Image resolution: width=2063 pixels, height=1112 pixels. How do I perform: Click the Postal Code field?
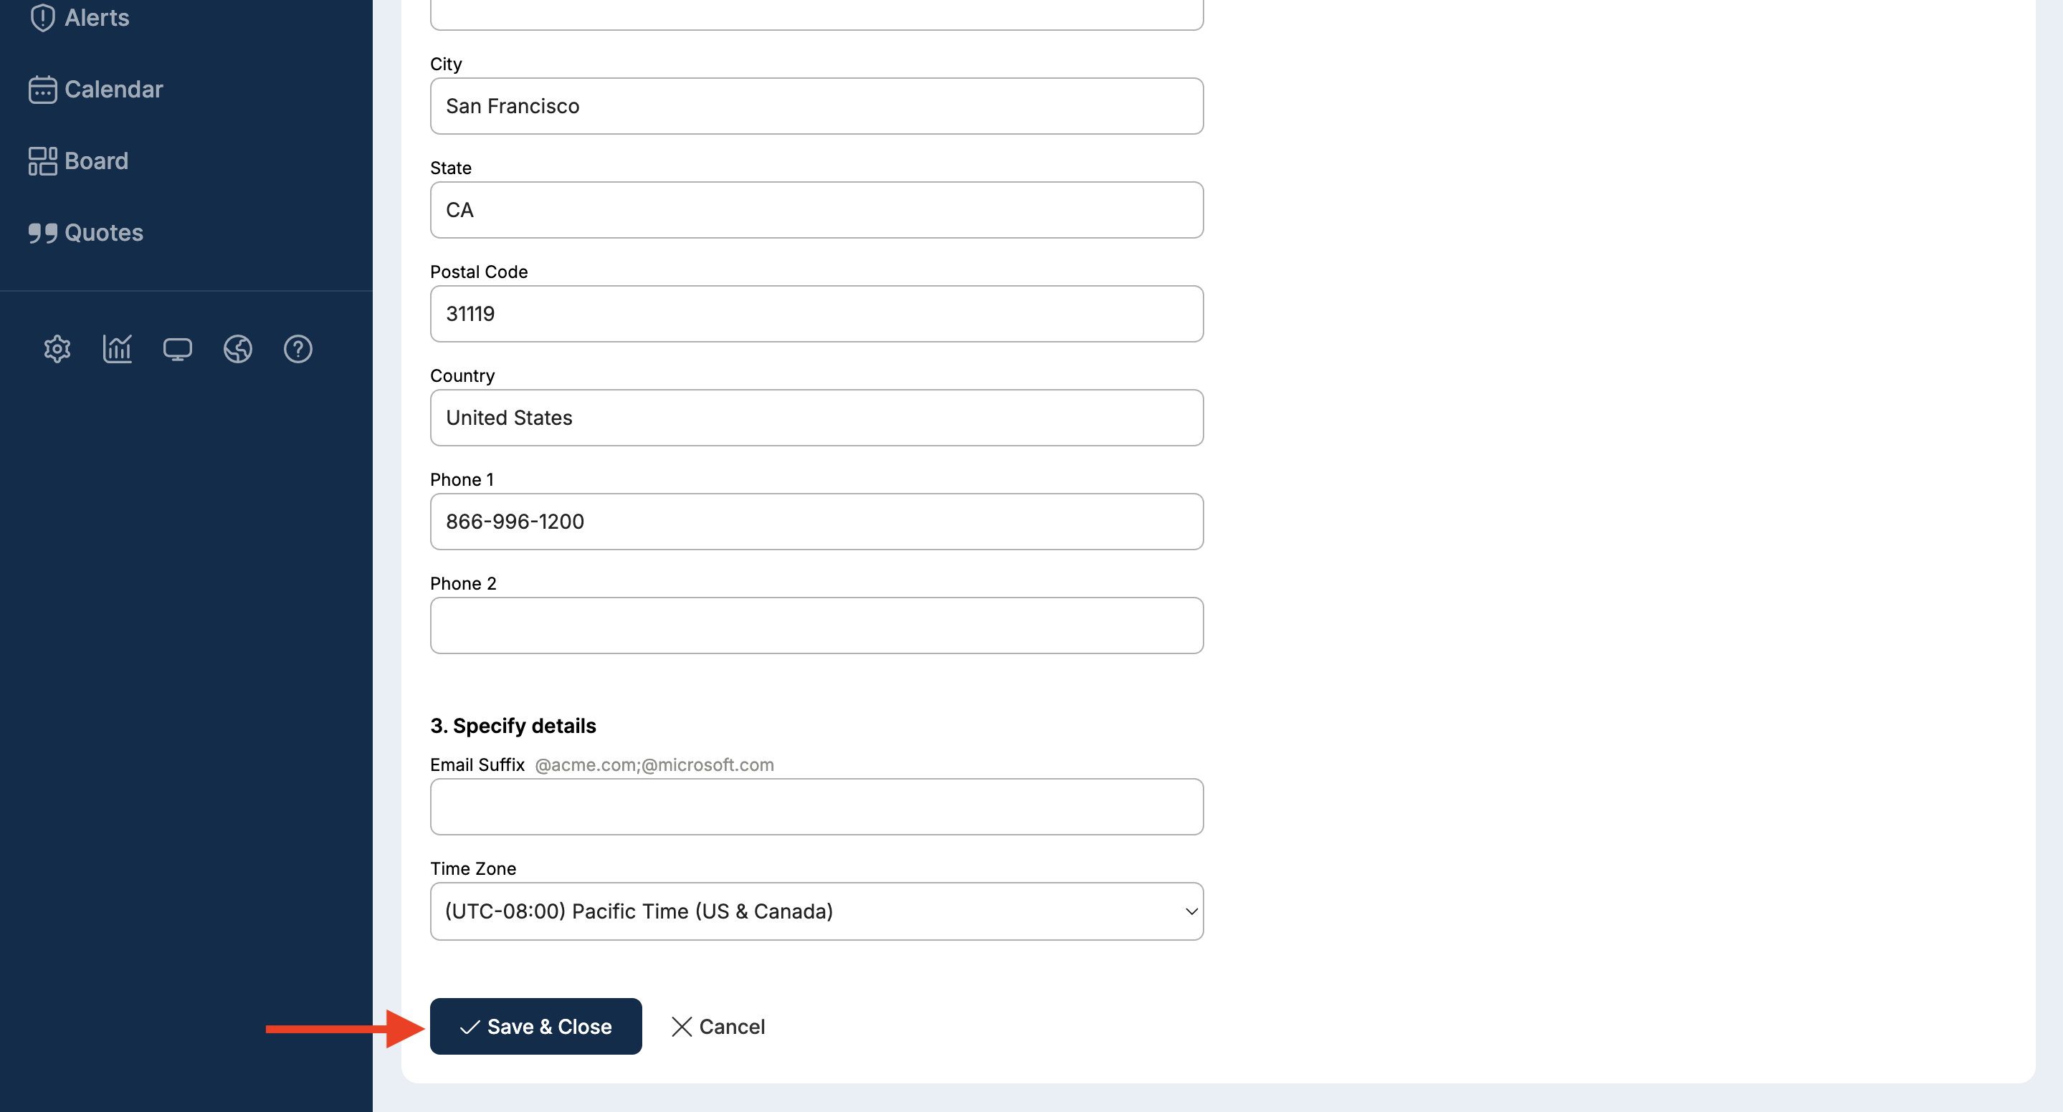click(816, 314)
